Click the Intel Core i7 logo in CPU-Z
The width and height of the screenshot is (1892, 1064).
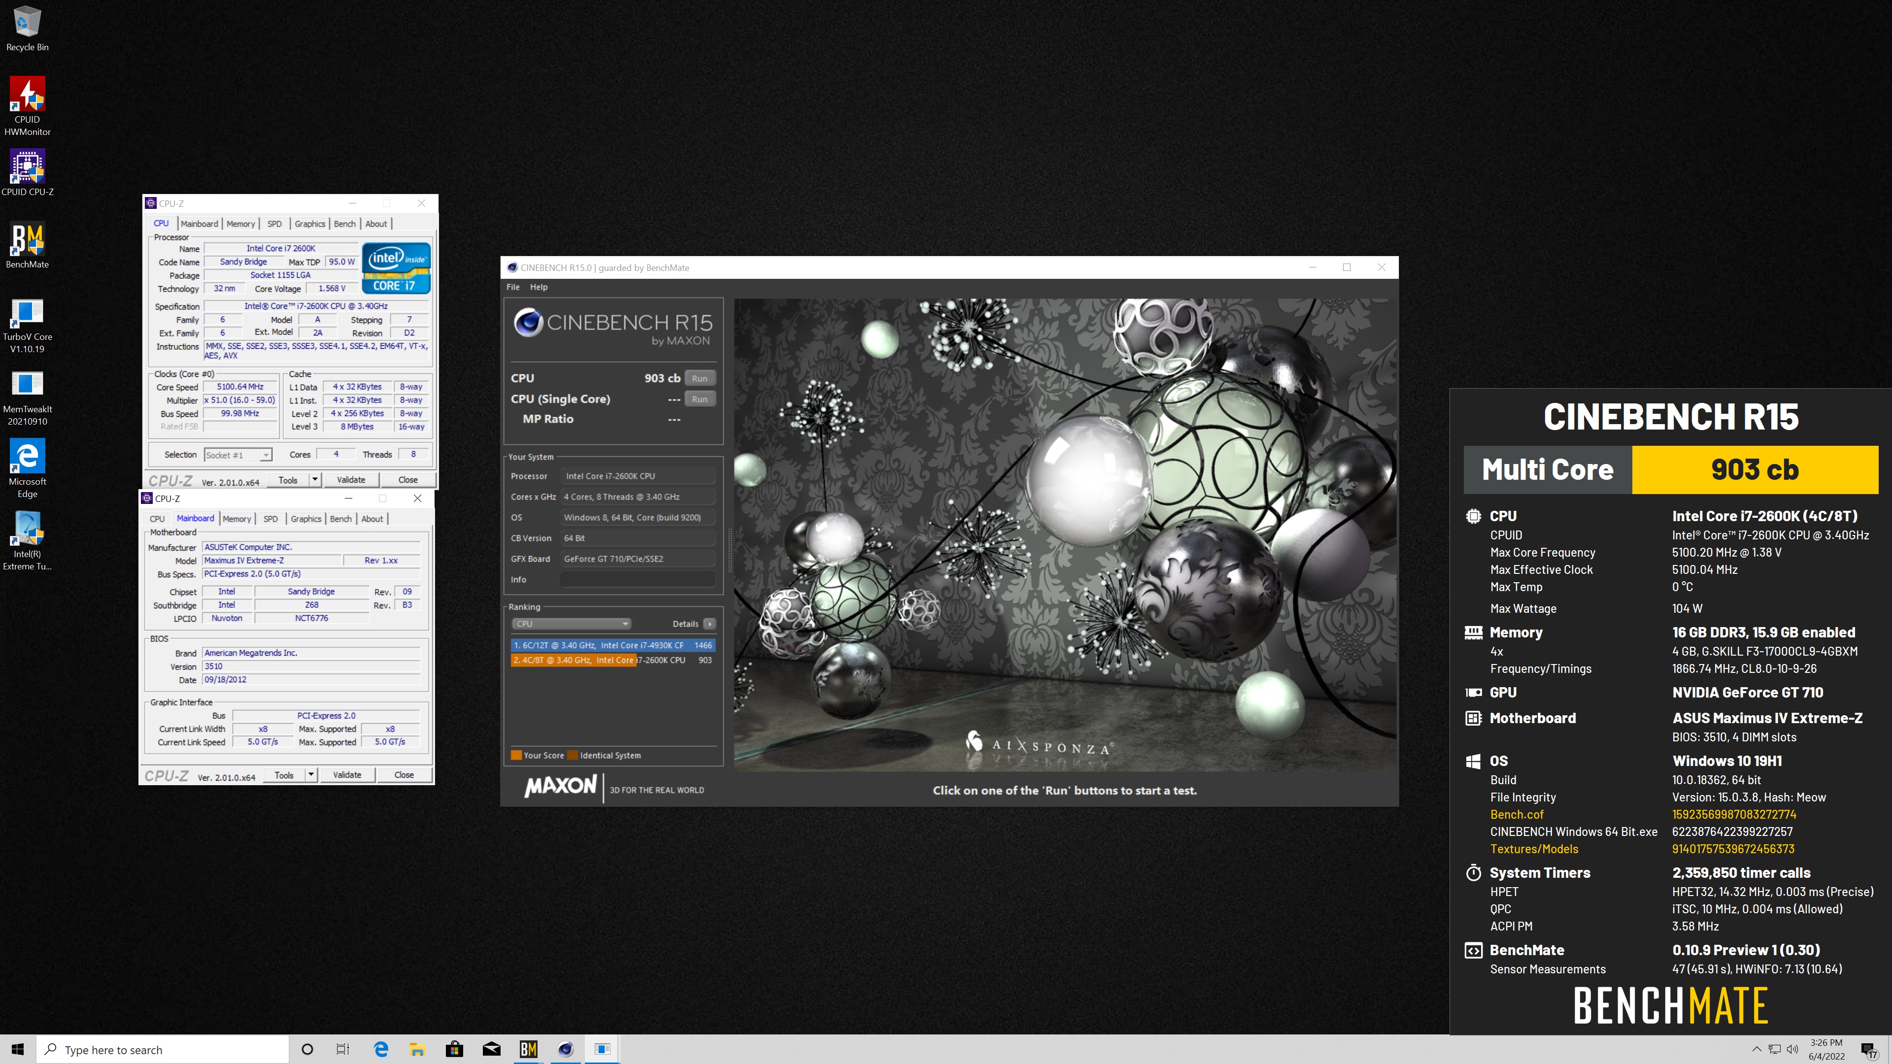tap(396, 268)
